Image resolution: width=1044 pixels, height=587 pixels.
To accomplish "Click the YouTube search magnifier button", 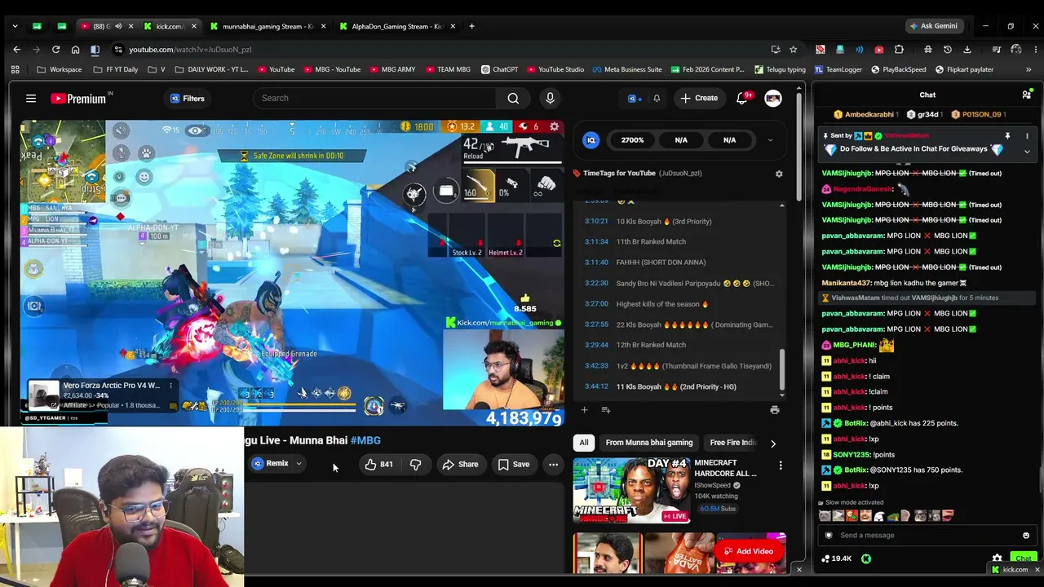I will click(x=513, y=98).
